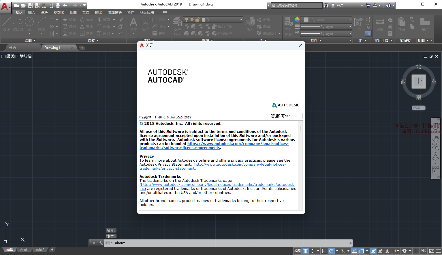Toggle drawing grid display in status bar

(306, 251)
